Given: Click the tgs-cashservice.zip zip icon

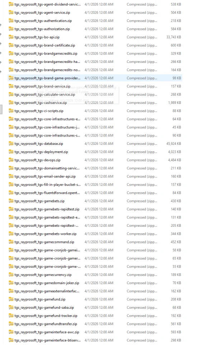Looking at the screenshot, I should (11, 102).
